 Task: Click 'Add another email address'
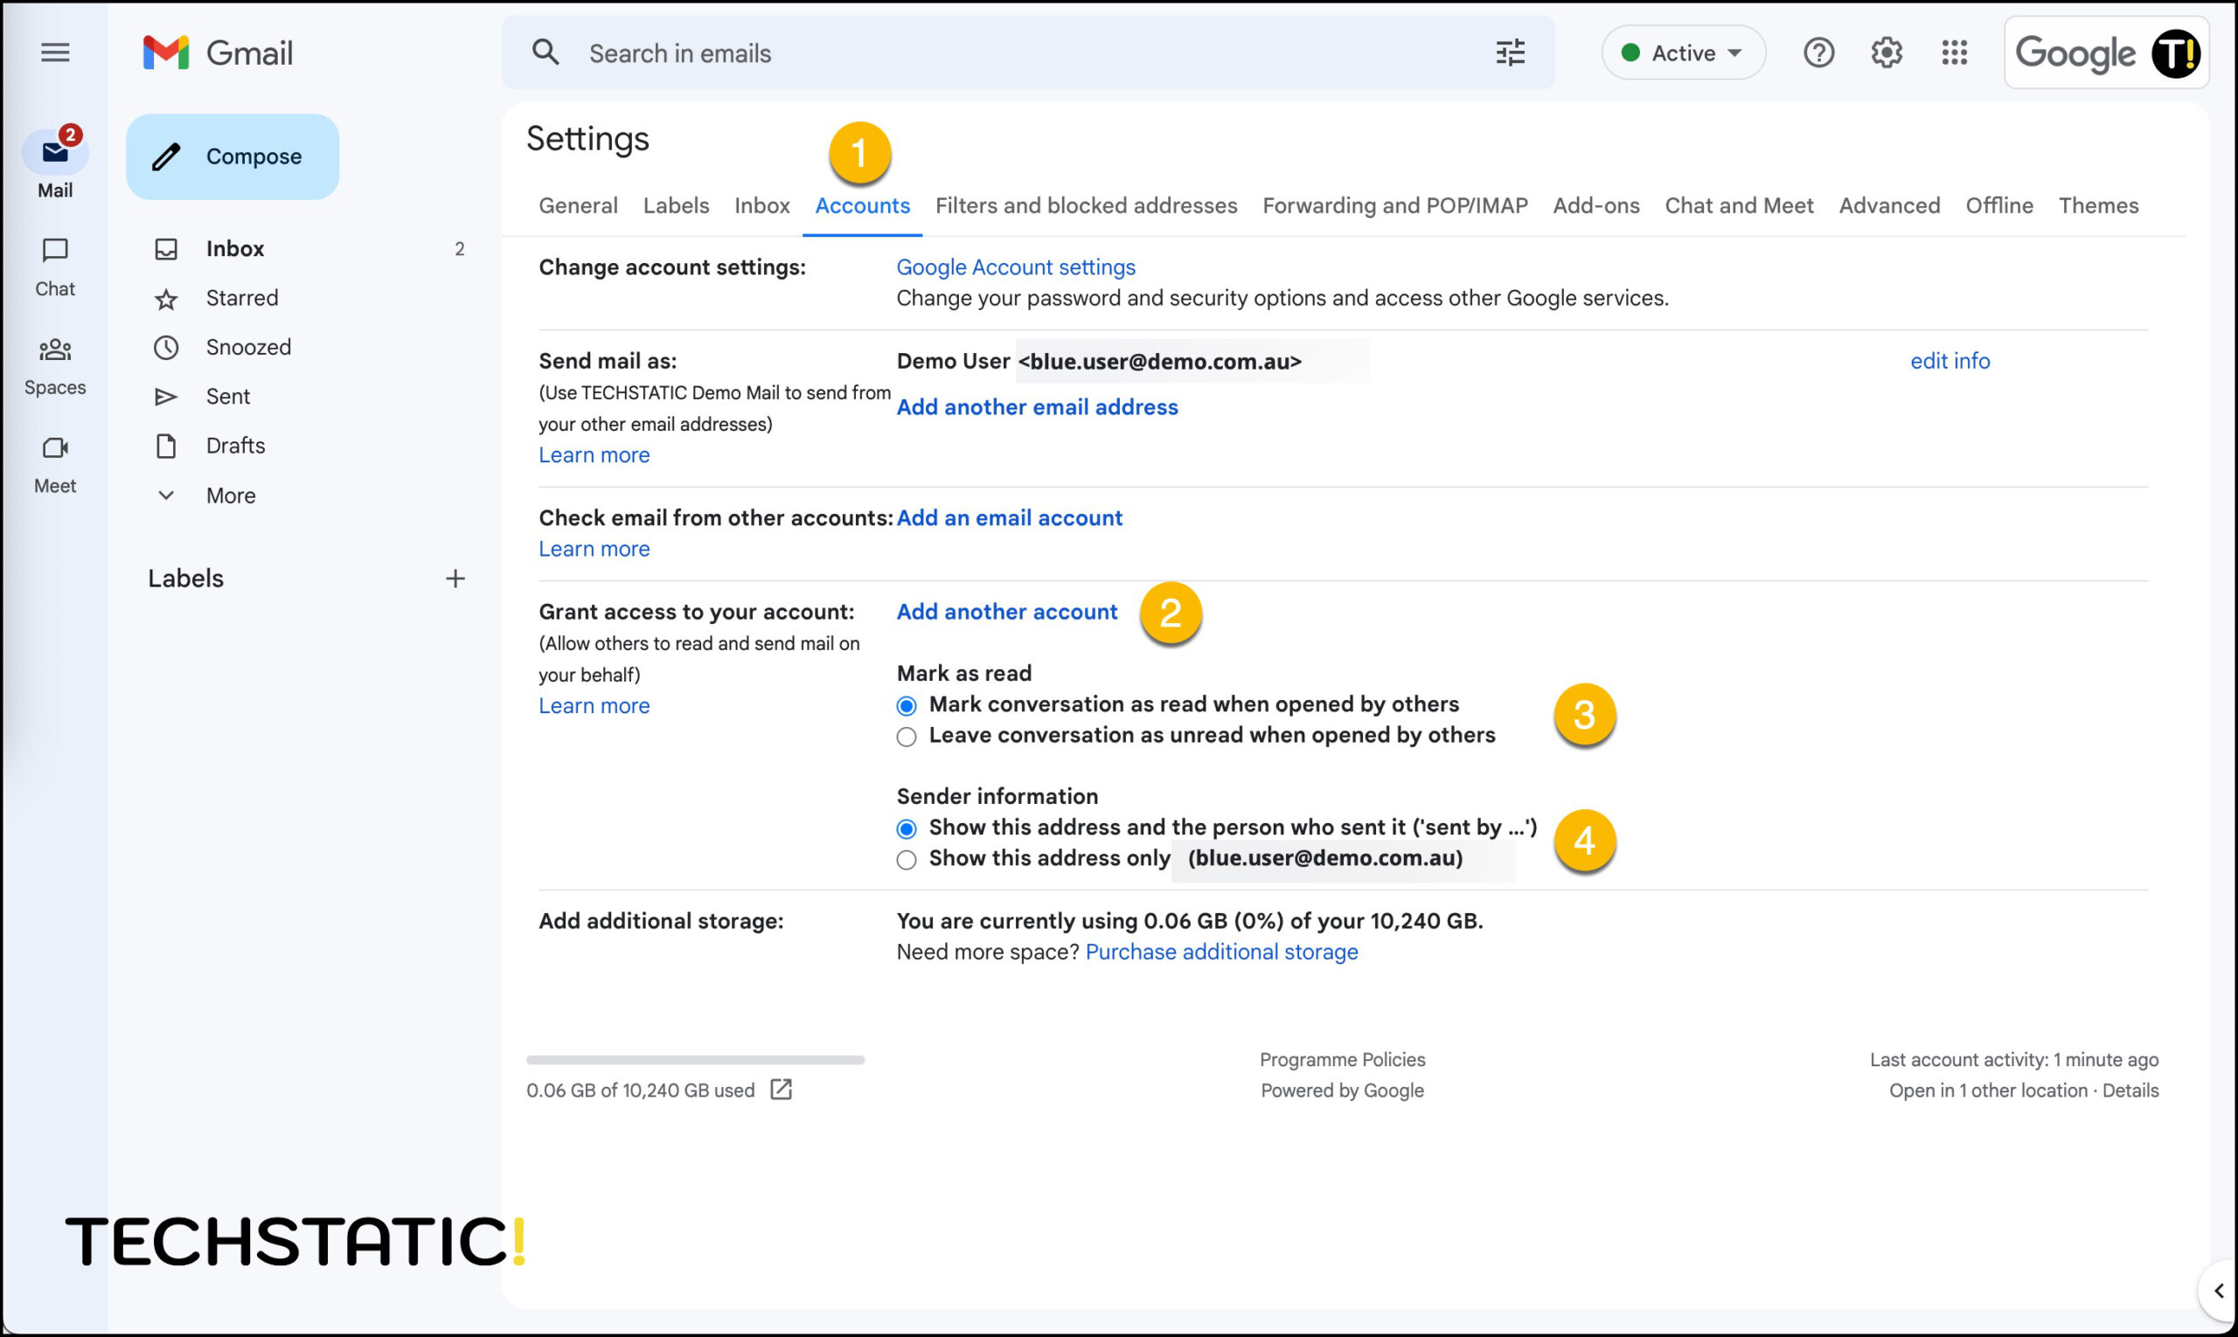click(1037, 407)
